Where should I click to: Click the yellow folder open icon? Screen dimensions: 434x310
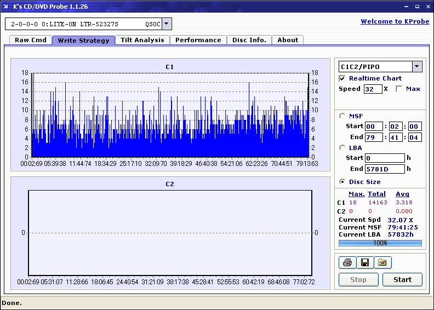click(x=382, y=263)
